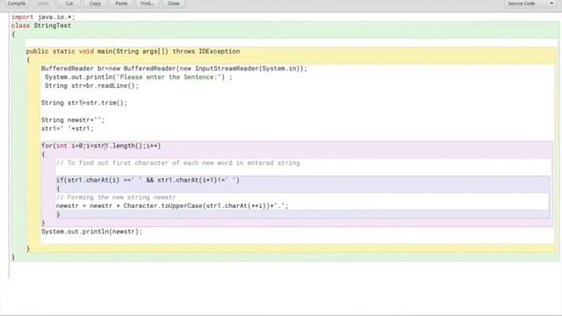Click the Paste button

[x=121, y=4]
